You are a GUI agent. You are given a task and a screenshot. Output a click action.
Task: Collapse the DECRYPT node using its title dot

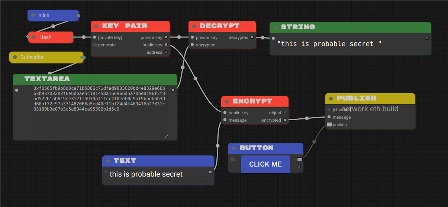pos(194,26)
